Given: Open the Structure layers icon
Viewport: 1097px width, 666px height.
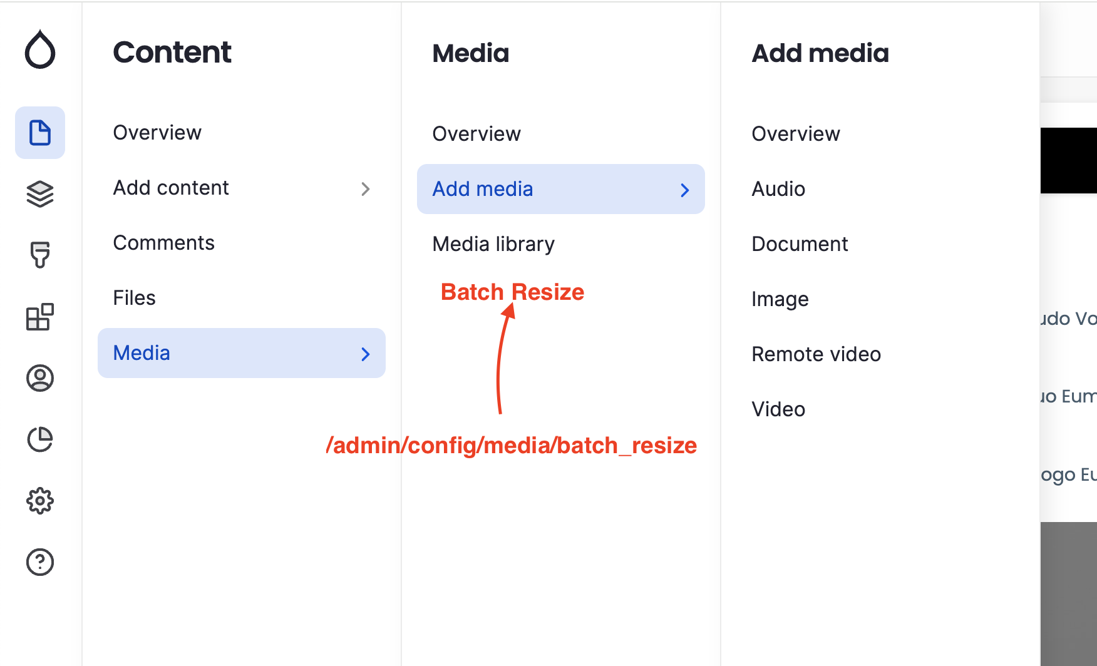Looking at the screenshot, I should 39,194.
